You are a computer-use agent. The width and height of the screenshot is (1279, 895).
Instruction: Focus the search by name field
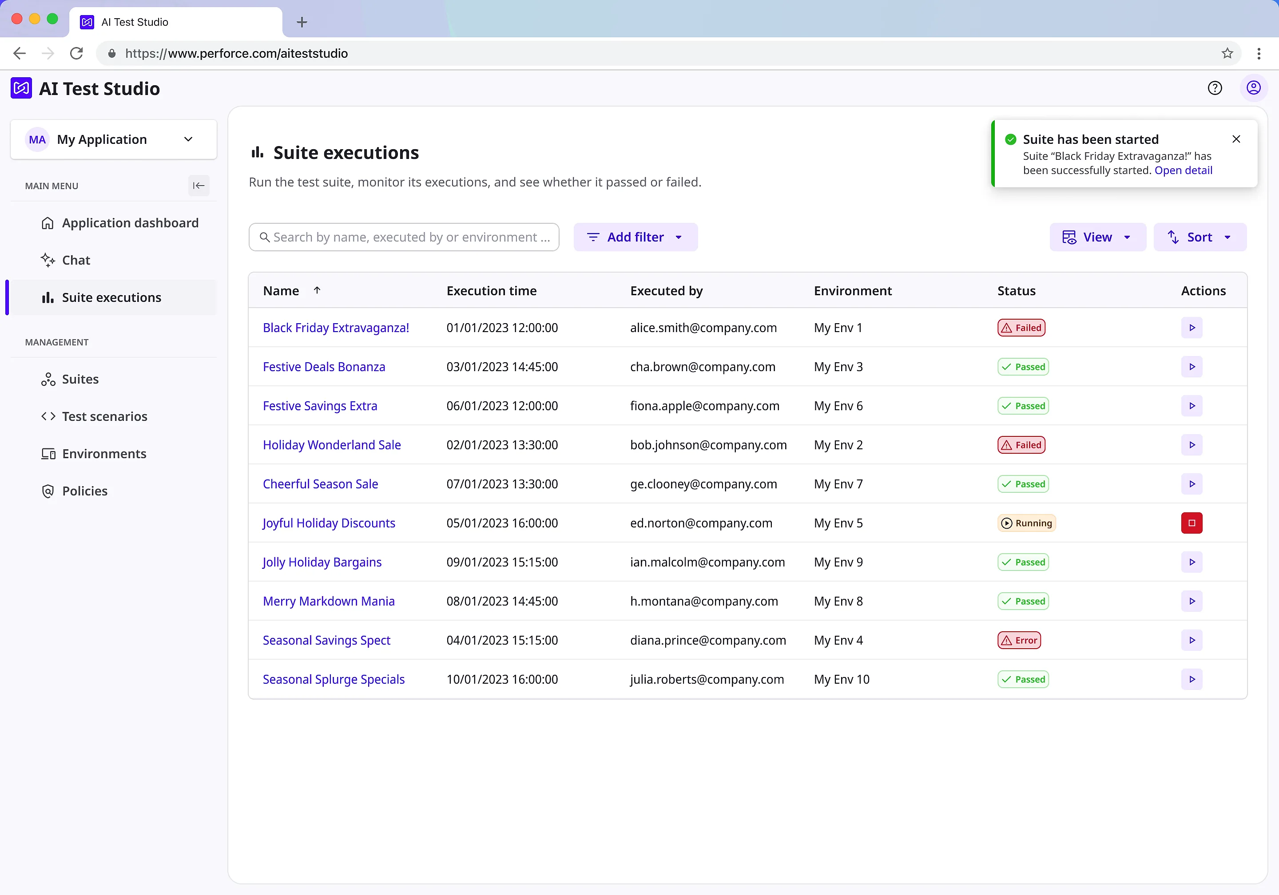click(404, 237)
